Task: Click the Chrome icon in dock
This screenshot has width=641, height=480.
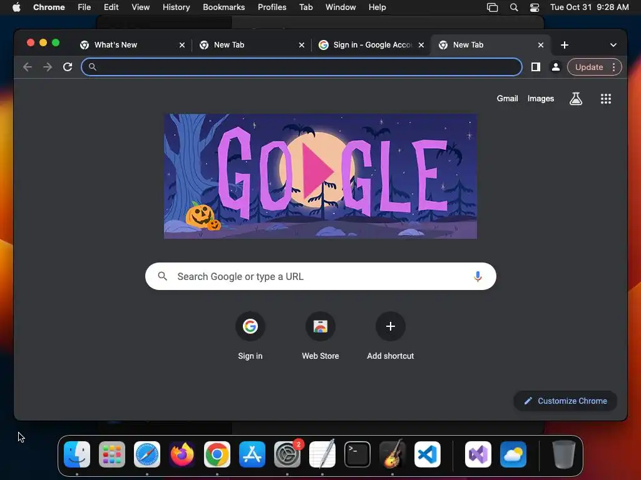Action: pos(217,454)
